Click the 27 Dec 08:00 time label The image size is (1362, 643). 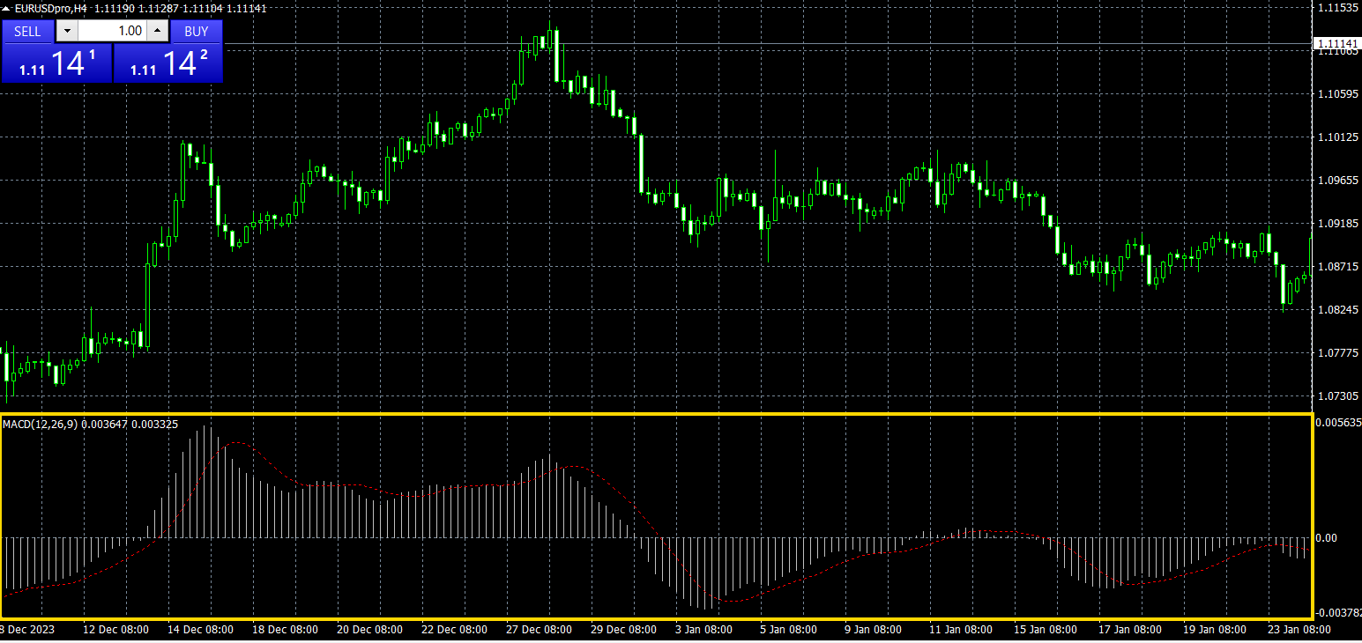click(x=539, y=630)
